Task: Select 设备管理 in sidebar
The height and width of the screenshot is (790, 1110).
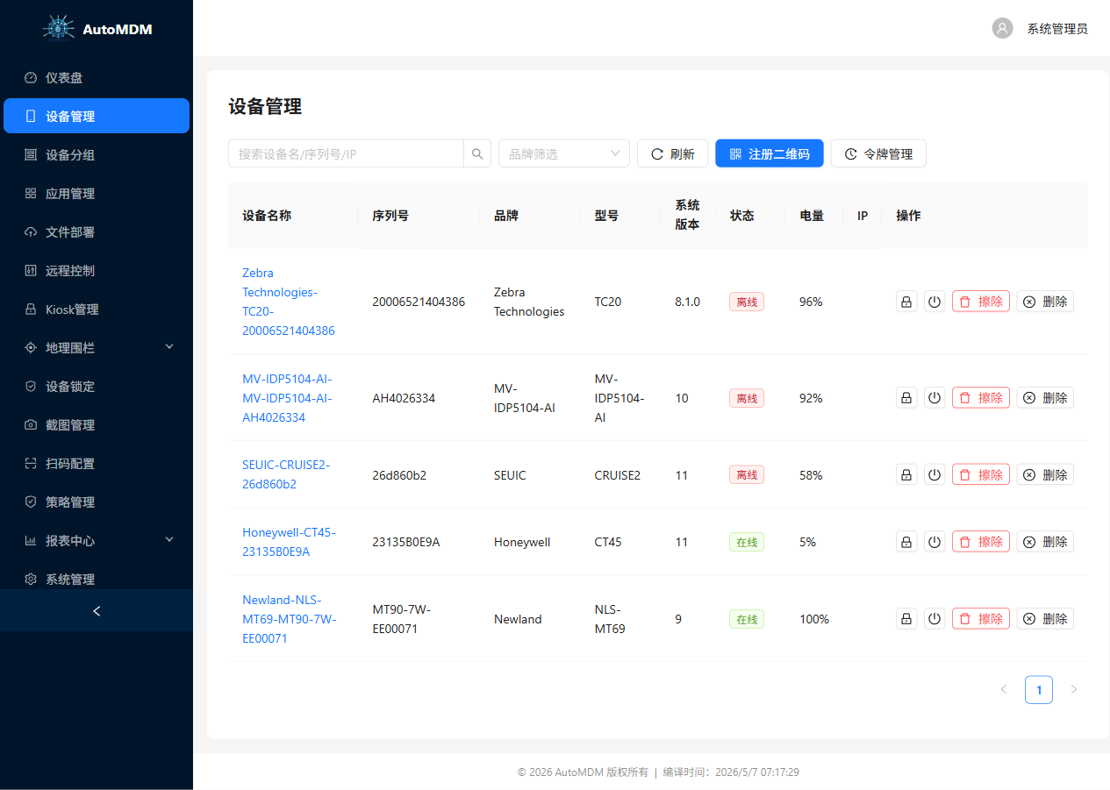Action: click(x=97, y=116)
